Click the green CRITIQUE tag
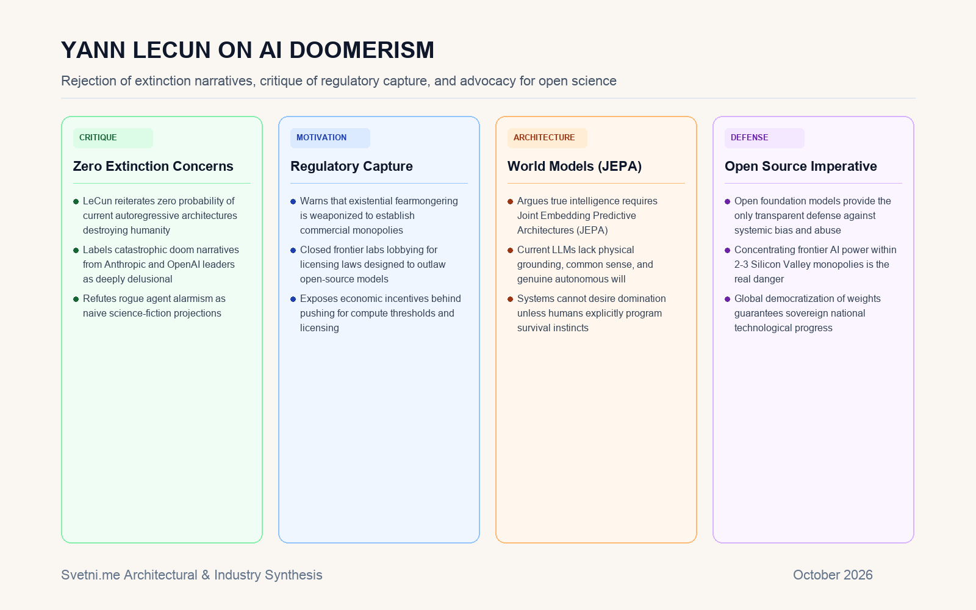Viewport: 976px width, 610px height. pyautogui.click(x=113, y=138)
